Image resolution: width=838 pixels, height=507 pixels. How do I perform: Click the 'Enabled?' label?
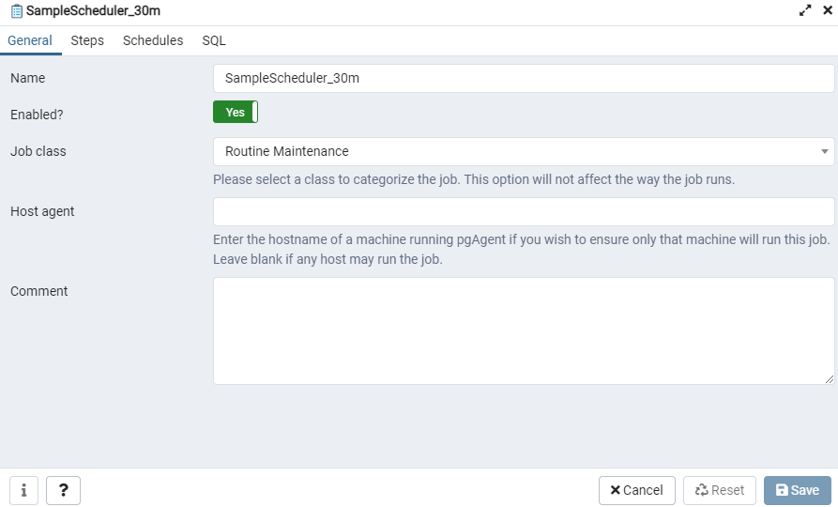[x=37, y=115]
